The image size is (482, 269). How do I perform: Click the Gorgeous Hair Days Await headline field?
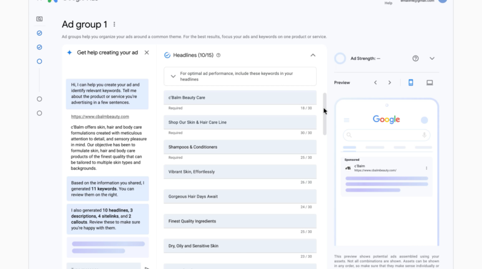239,196
